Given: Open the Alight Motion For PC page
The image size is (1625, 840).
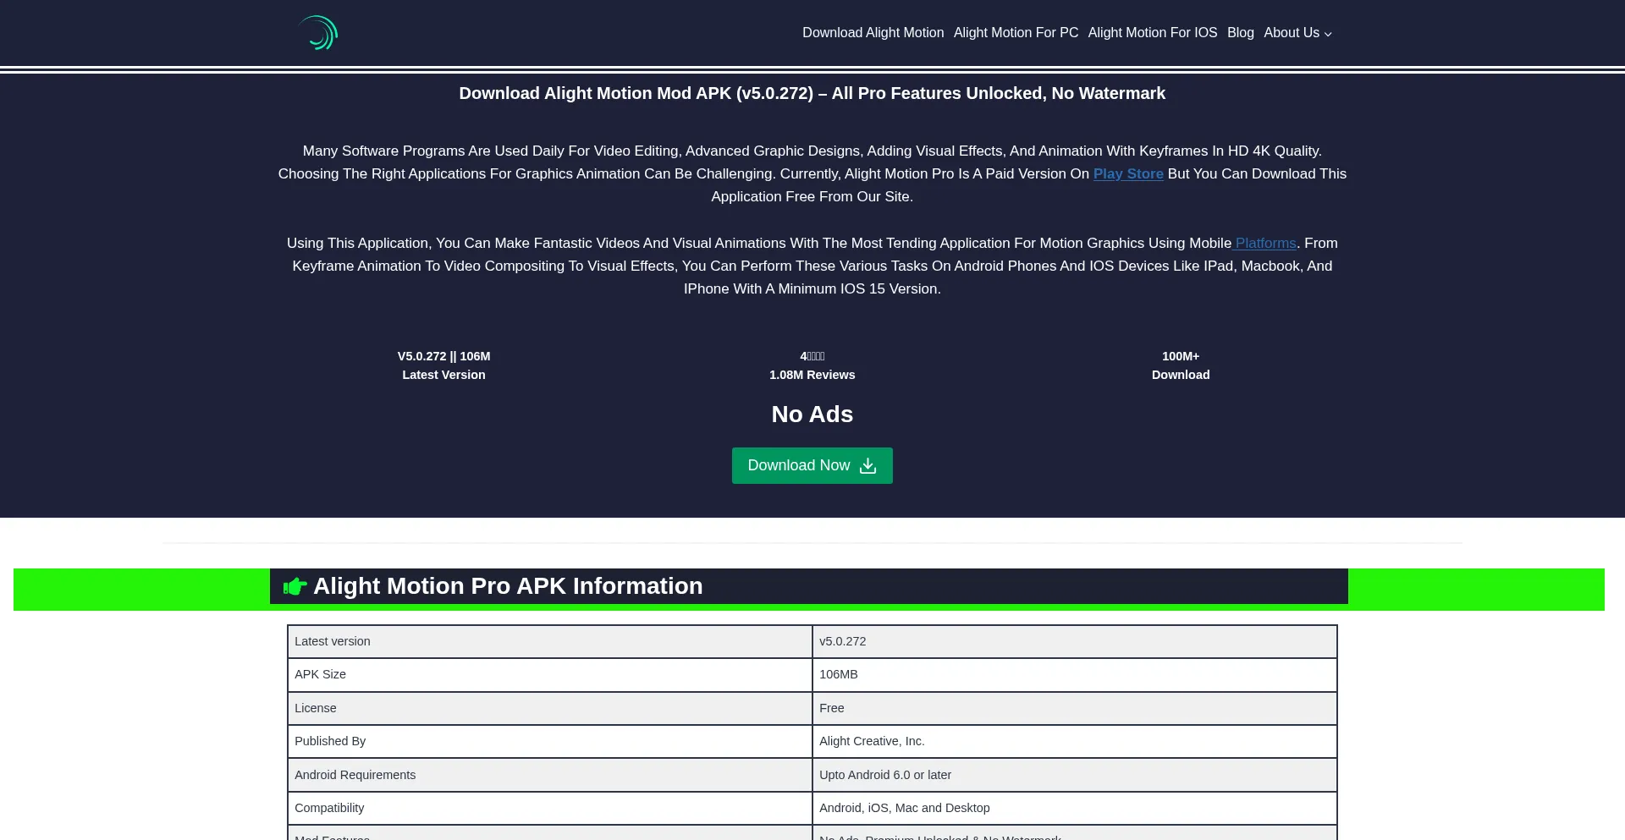Looking at the screenshot, I should coord(1016,32).
